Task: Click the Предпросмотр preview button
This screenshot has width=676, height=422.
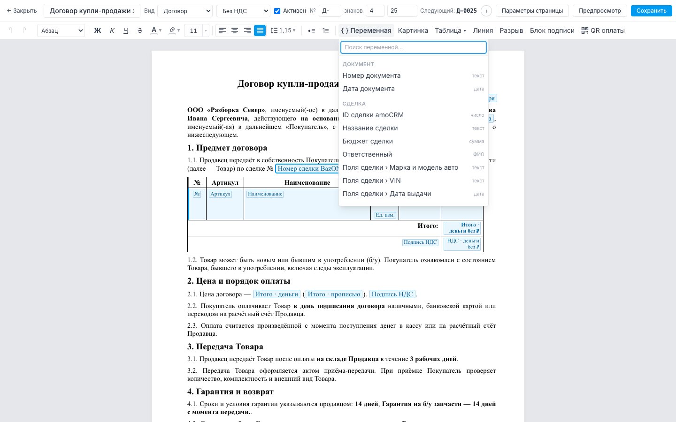Action: (x=599, y=11)
